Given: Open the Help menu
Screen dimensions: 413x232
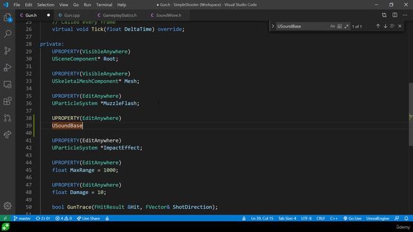Looking at the screenshot, I should pyautogui.click(x=121, y=5).
